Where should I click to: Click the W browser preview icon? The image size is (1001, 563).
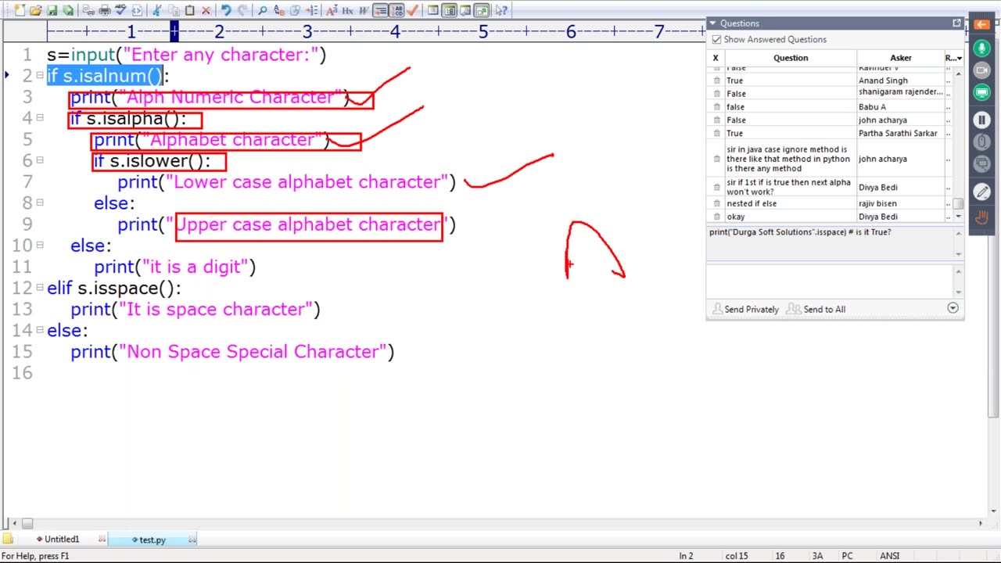coord(364,10)
